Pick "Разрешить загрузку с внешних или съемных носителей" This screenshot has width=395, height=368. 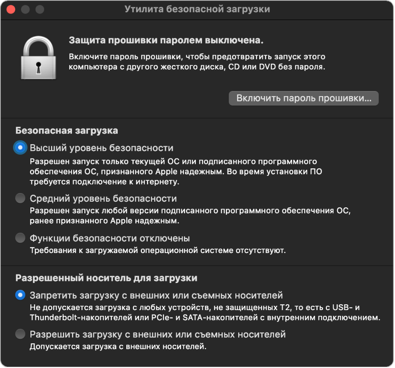point(20,334)
